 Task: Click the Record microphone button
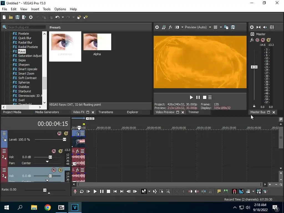tap(75, 191)
